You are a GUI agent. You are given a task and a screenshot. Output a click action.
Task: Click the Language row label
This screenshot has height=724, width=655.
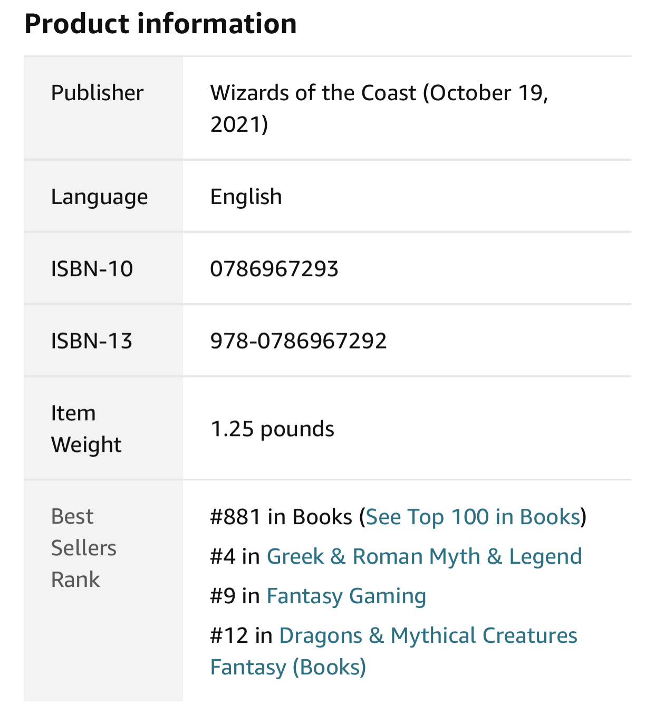tap(99, 197)
